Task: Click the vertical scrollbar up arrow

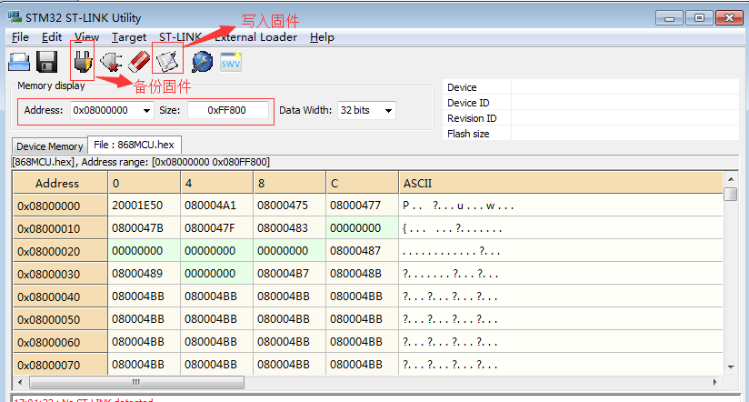Action: click(x=731, y=179)
